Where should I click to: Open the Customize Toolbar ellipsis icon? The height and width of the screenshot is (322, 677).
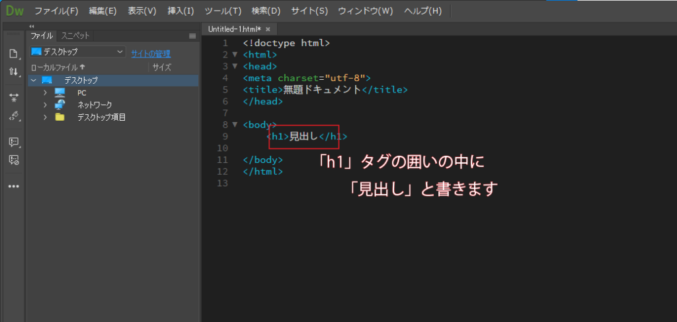[x=14, y=187]
